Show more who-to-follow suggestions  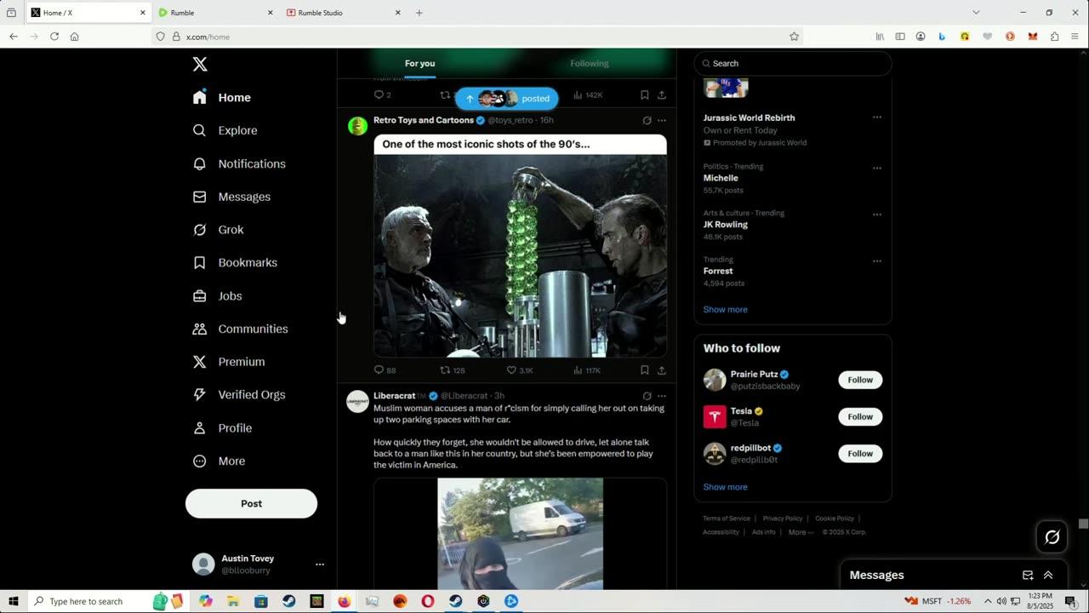pyautogui.click(x=725, y=487)
